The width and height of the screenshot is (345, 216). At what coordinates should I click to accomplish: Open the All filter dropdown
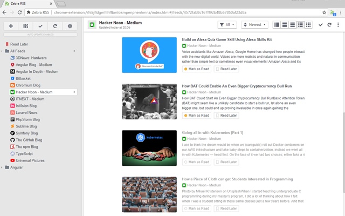(227, 25)
